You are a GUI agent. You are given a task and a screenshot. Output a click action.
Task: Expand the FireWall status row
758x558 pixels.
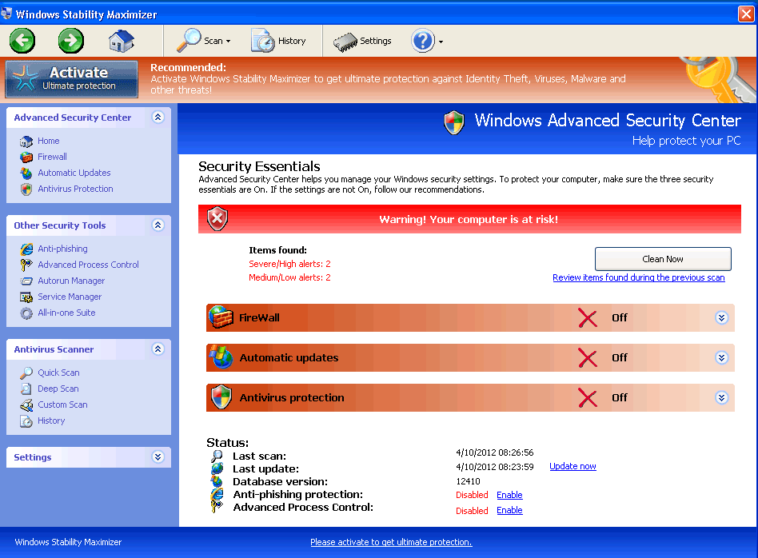[721, 317]
